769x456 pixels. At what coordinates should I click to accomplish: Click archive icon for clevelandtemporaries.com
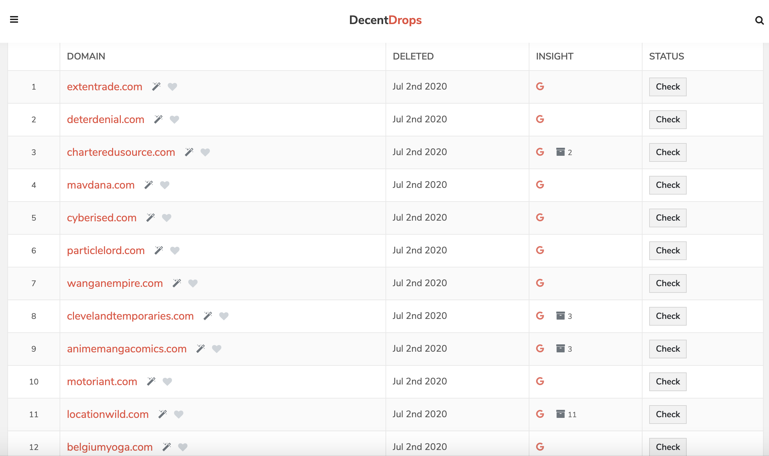point(561,316)
